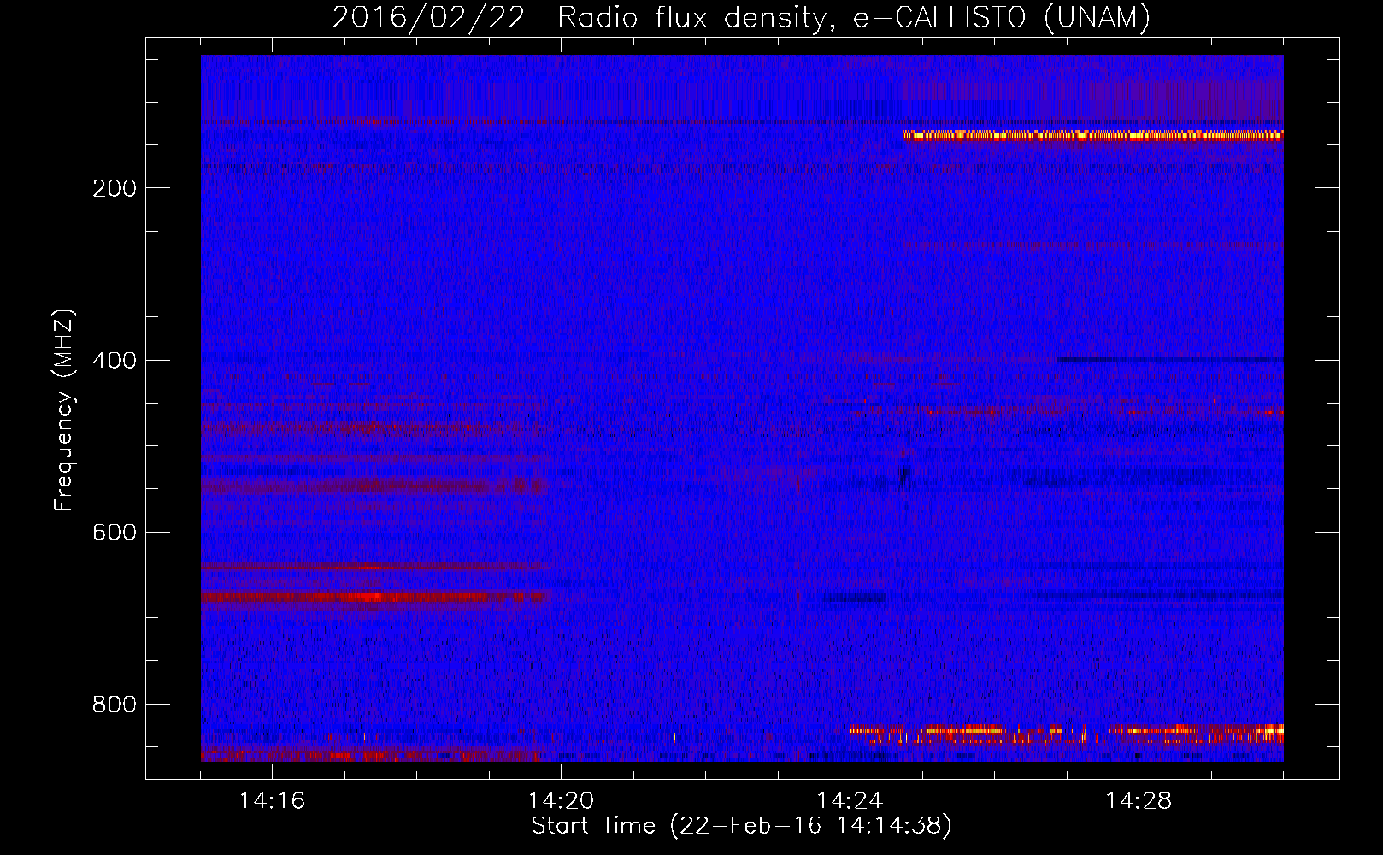The height and width of the screenshot is (855, 1383).
Task: Click the 14:24 time tick label
Action: pos(850,801)
